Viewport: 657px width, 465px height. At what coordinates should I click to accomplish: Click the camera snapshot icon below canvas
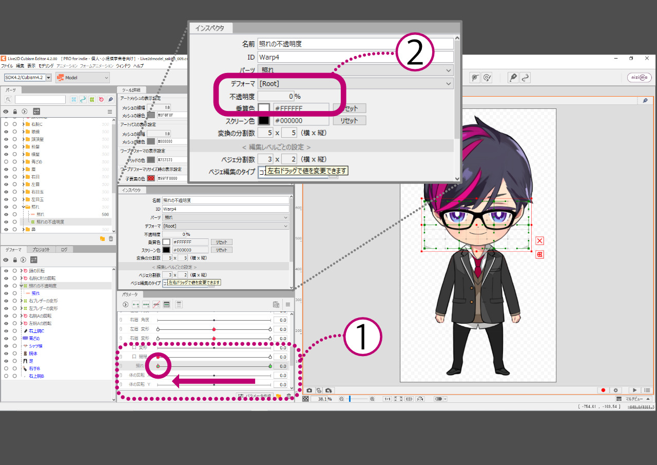[x=309, y=390]
